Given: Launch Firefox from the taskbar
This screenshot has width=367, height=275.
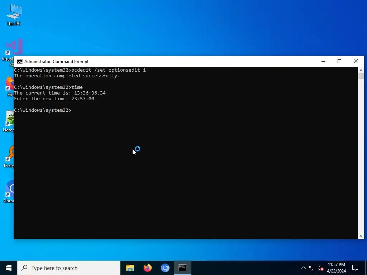Looking at the screenshot, I should point(147,268).
